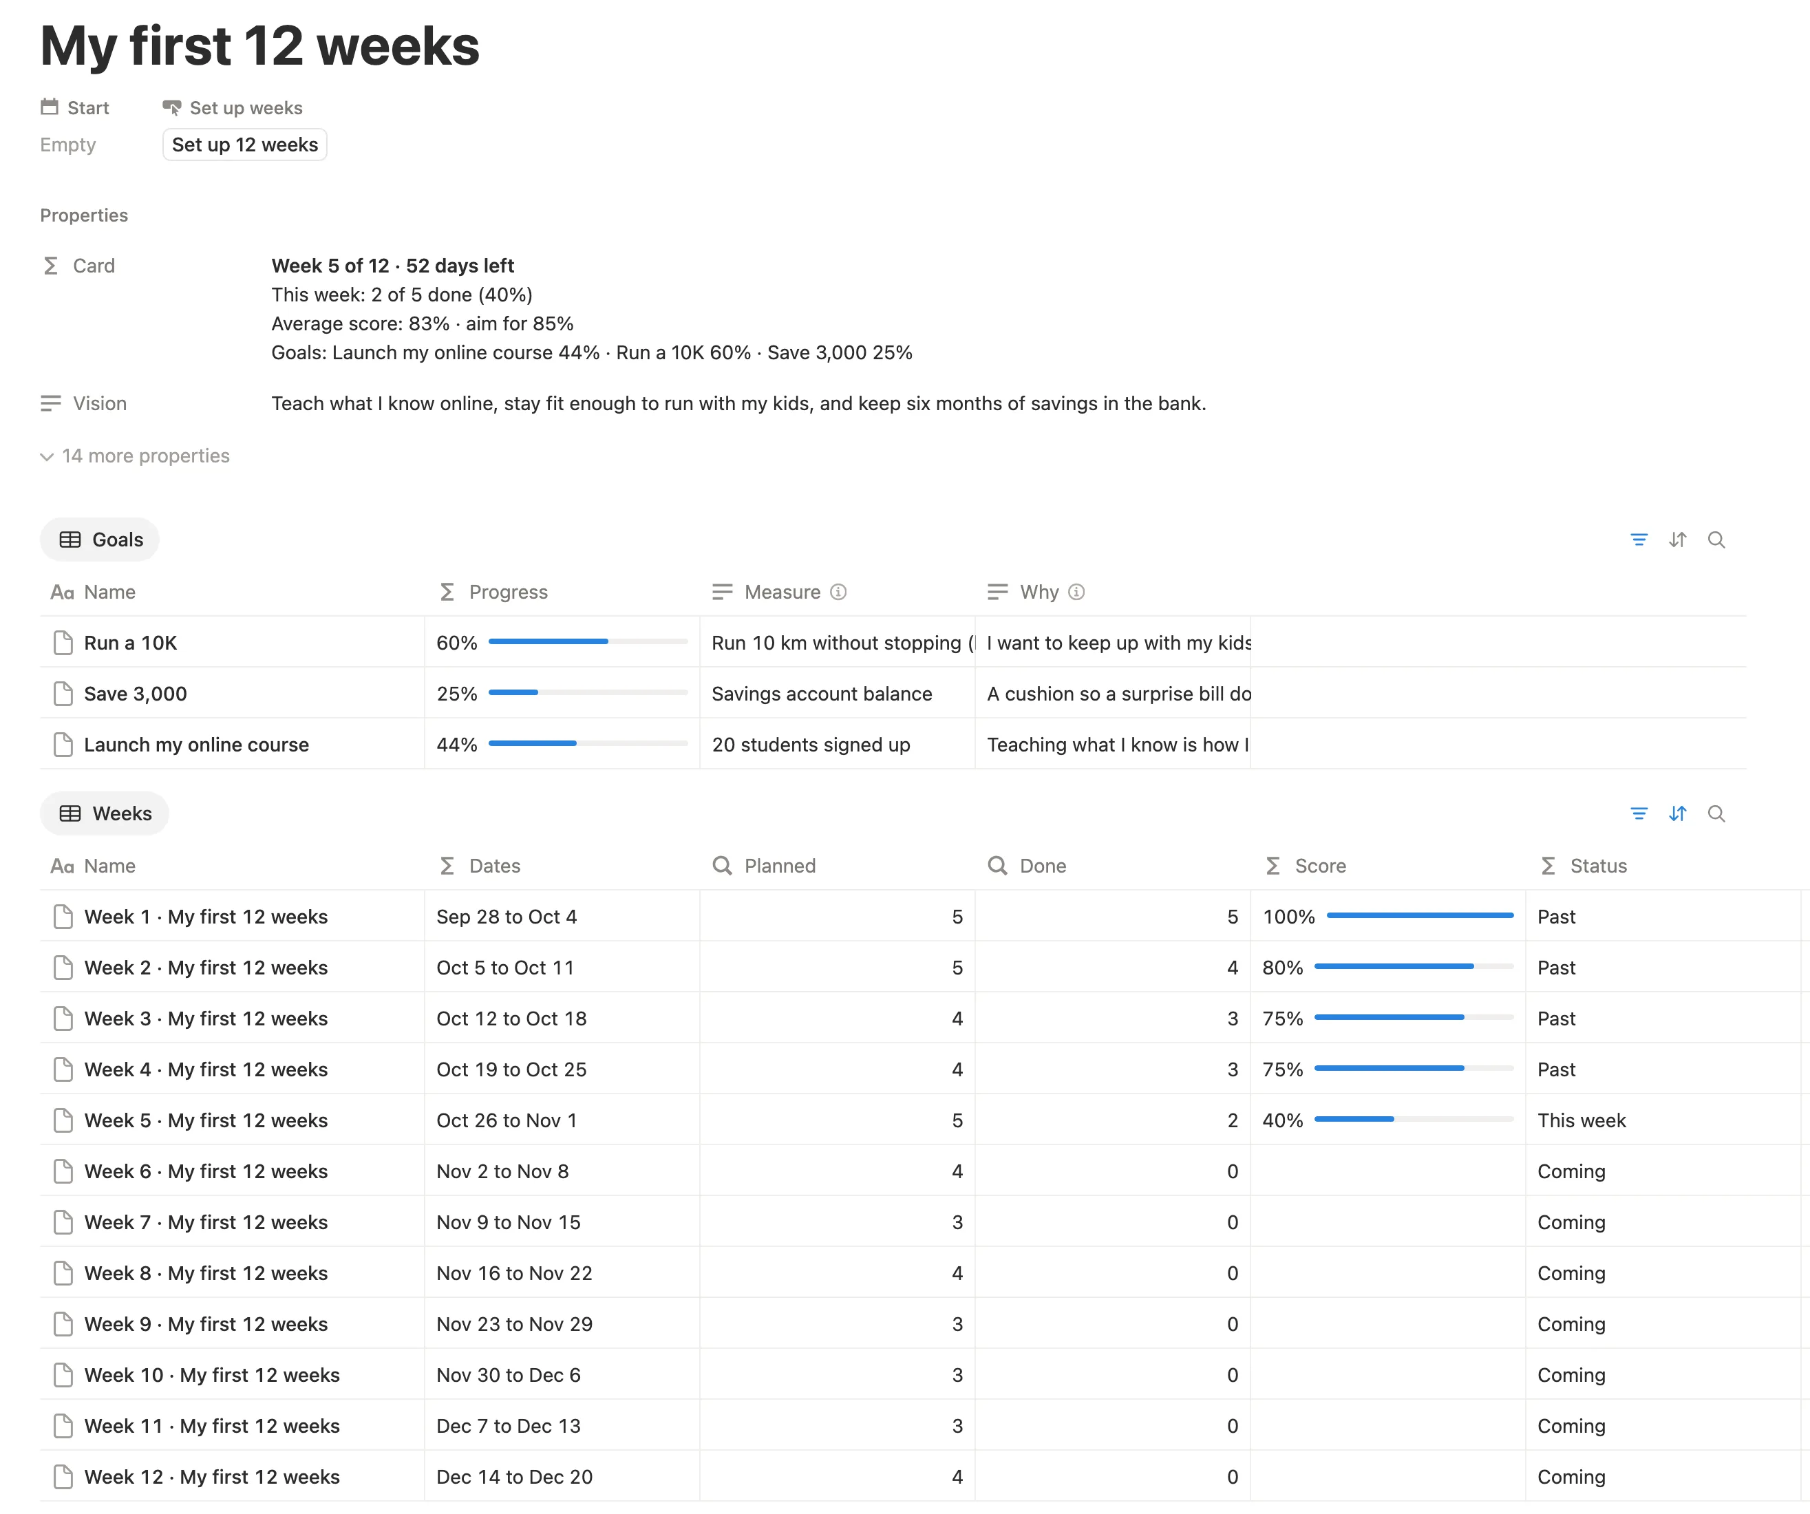Click the info icon next to Why
This screenshot has width=1810, height=1514.
(1076, 592)
